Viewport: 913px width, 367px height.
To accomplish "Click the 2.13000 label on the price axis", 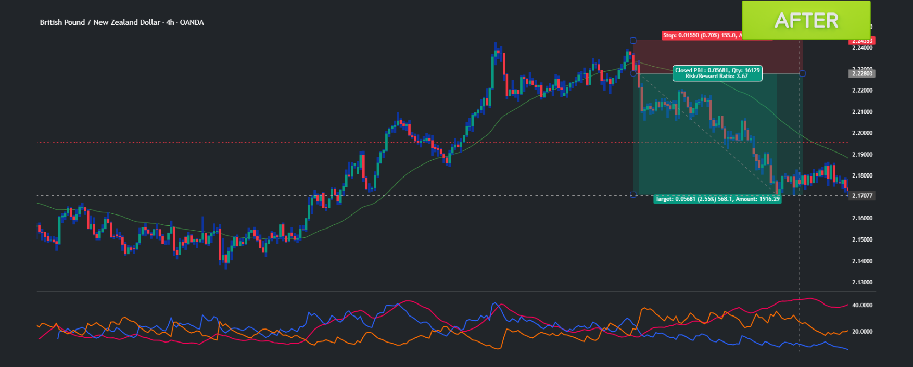I will tap(862, 282).
